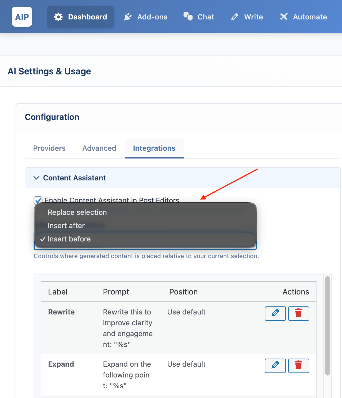Edit the Expand action with pencil icon

(x=275, y=366)
